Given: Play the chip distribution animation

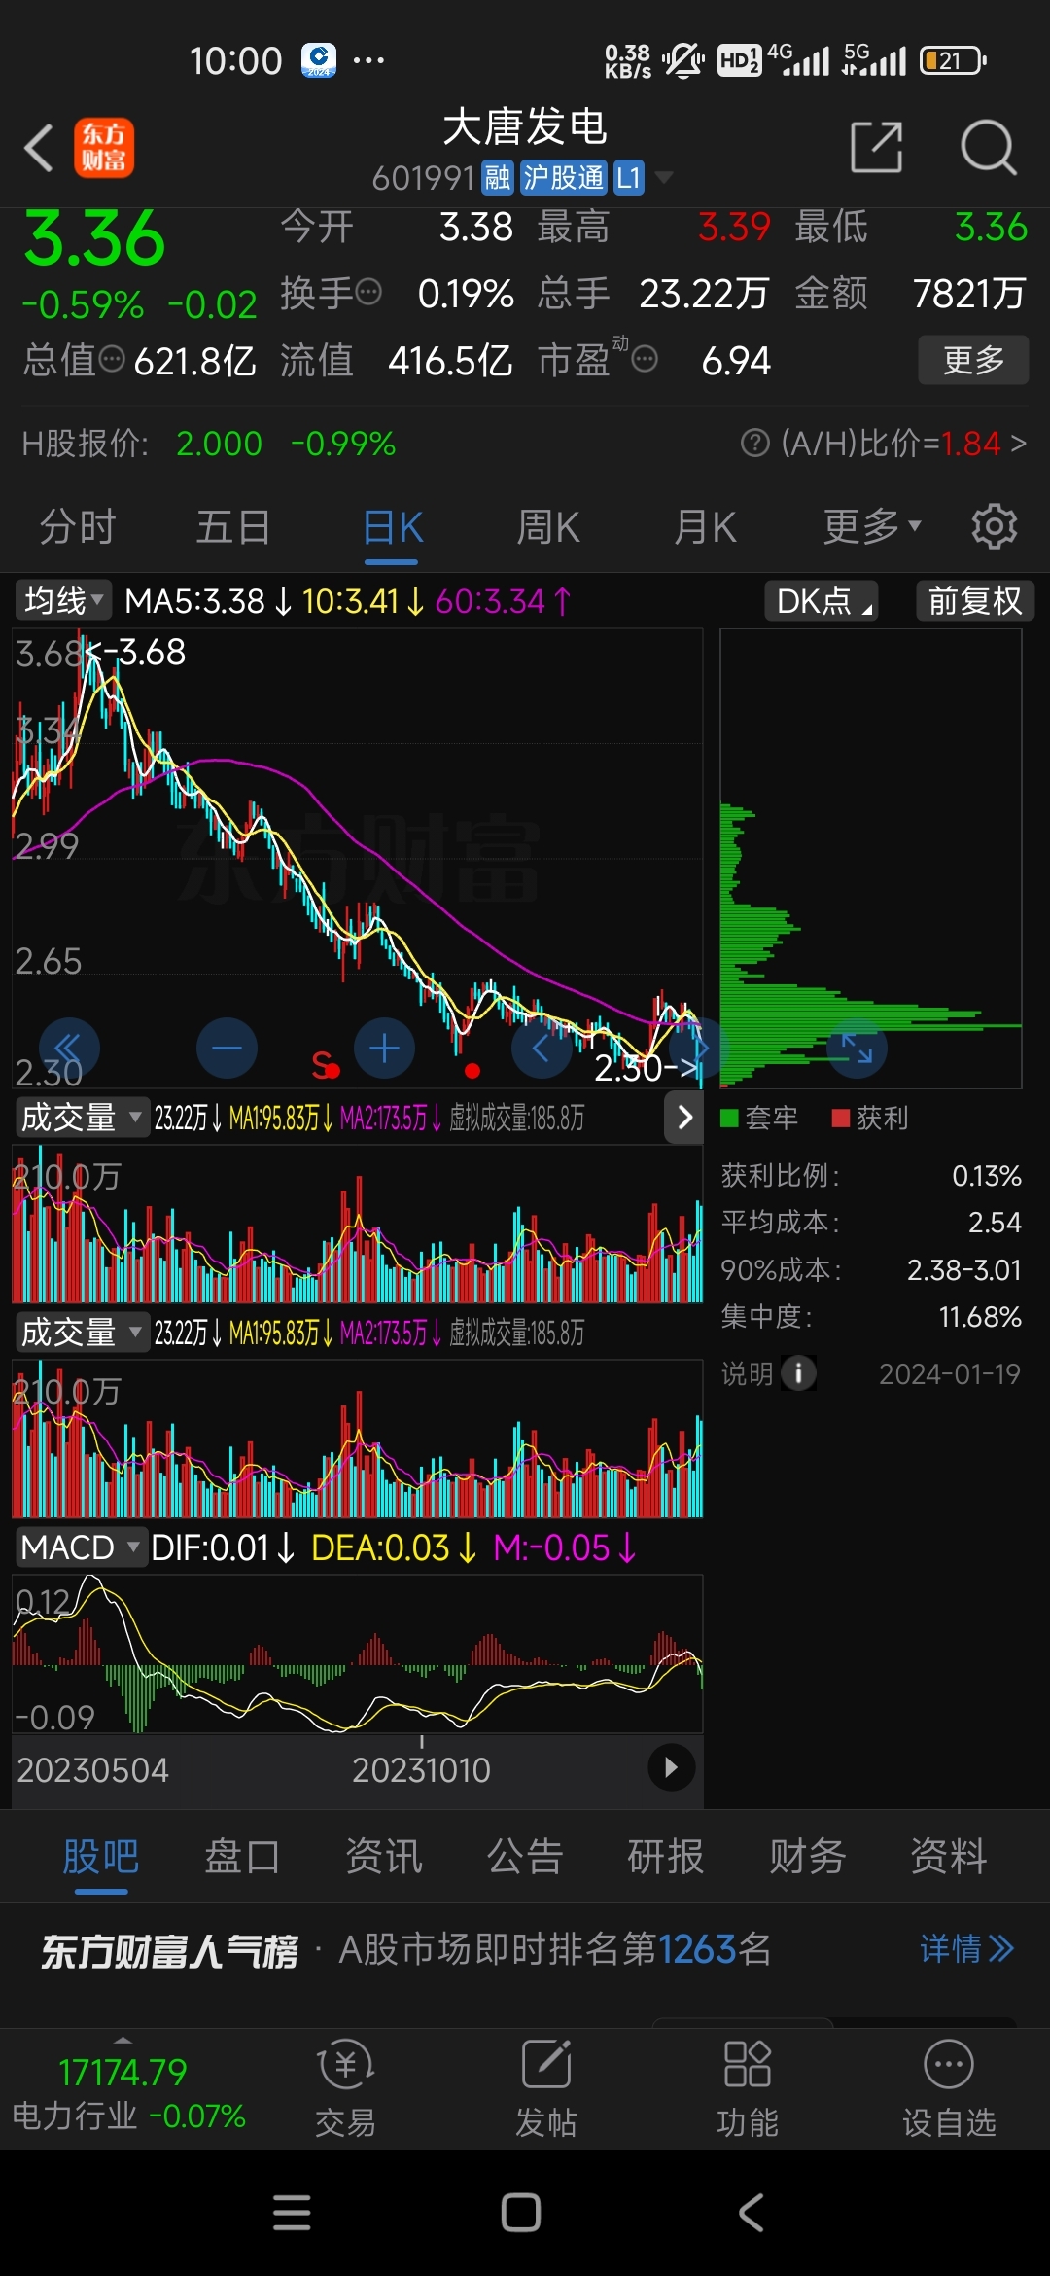Looking at the screenshot, I should [671, 1767].
